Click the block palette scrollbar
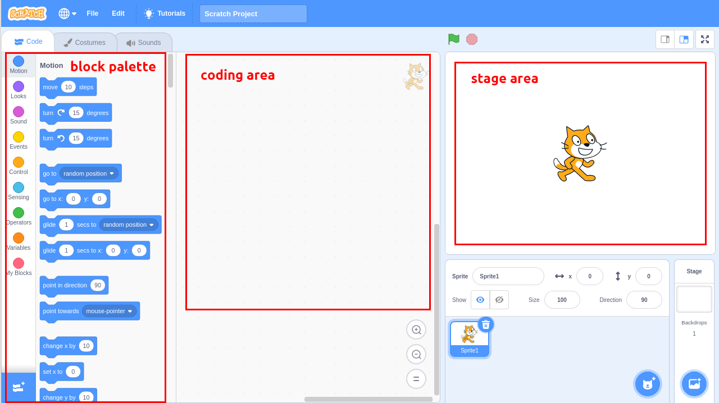This screenshot has height=403, width=719. pyautogui.click(x=170, y=71)
